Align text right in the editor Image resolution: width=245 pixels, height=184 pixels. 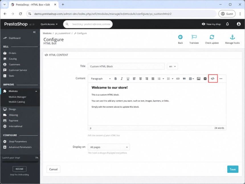(146, 78)
